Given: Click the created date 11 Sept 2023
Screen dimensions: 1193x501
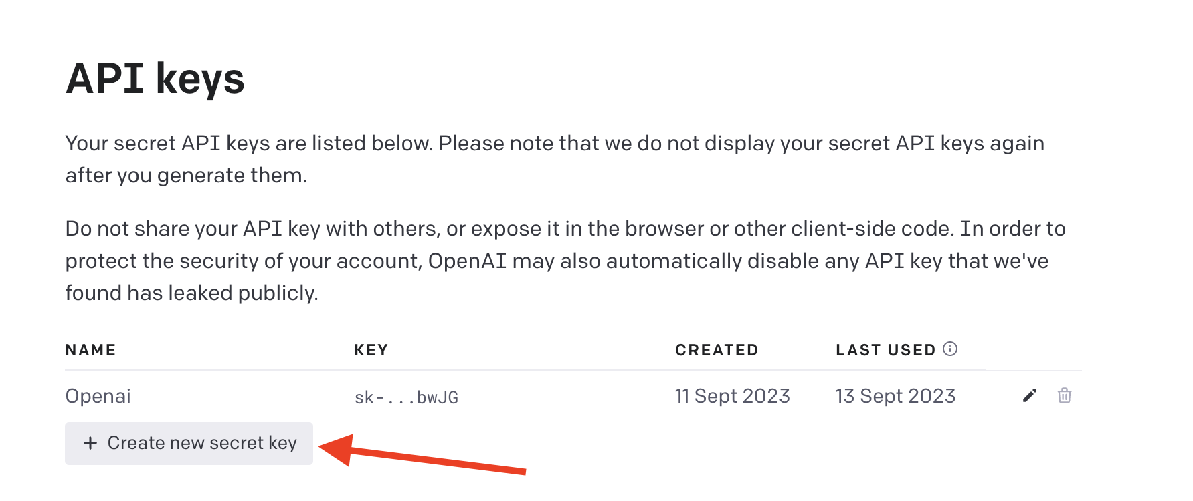Looking at the screenshot, I should point(733,396).
